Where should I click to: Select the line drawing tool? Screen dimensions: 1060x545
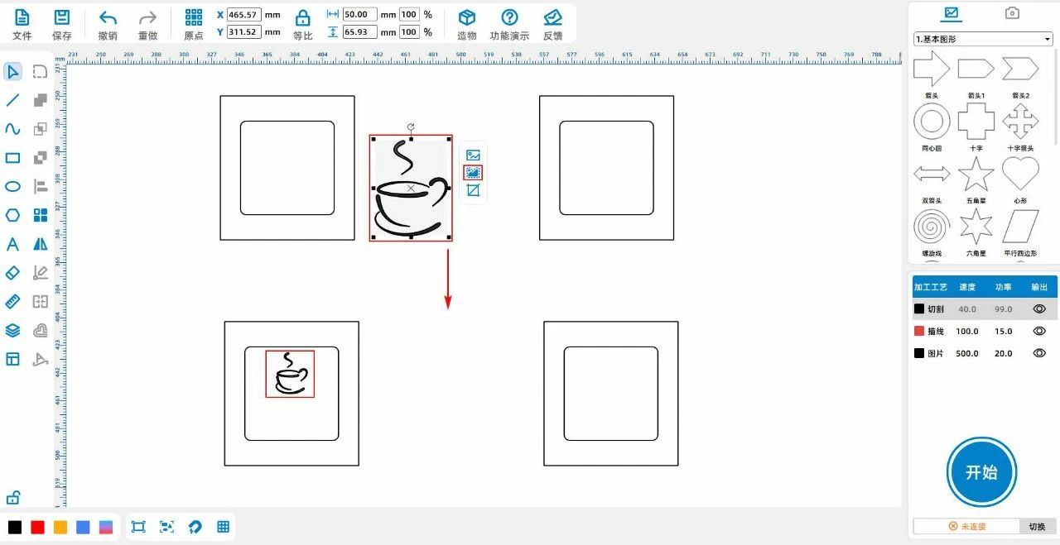(x=12, y=101)
